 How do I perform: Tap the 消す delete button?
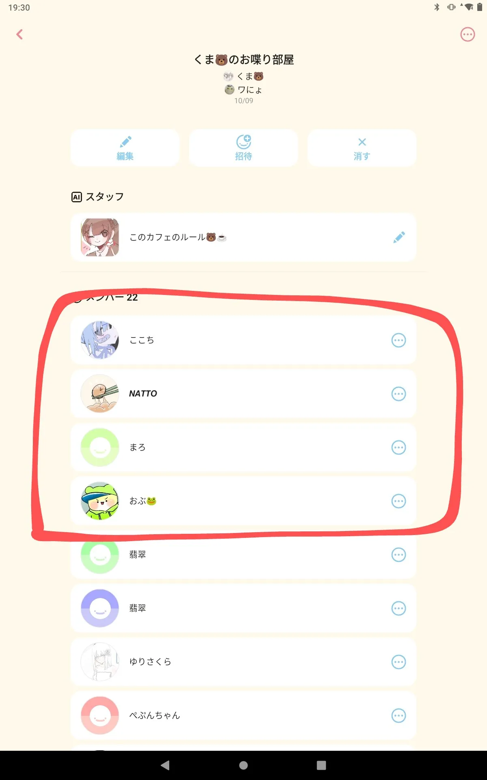tap(362, 148)
